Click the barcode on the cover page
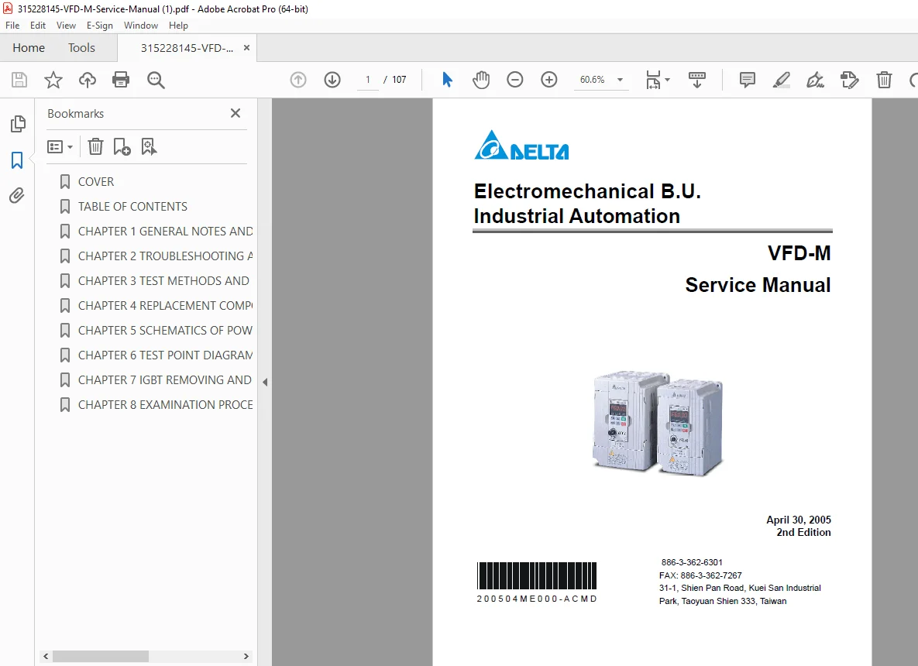This screenshot has height=666, width=918. [537, 575]
